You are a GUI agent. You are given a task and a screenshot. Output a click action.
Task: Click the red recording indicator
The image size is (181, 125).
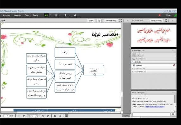160,15
